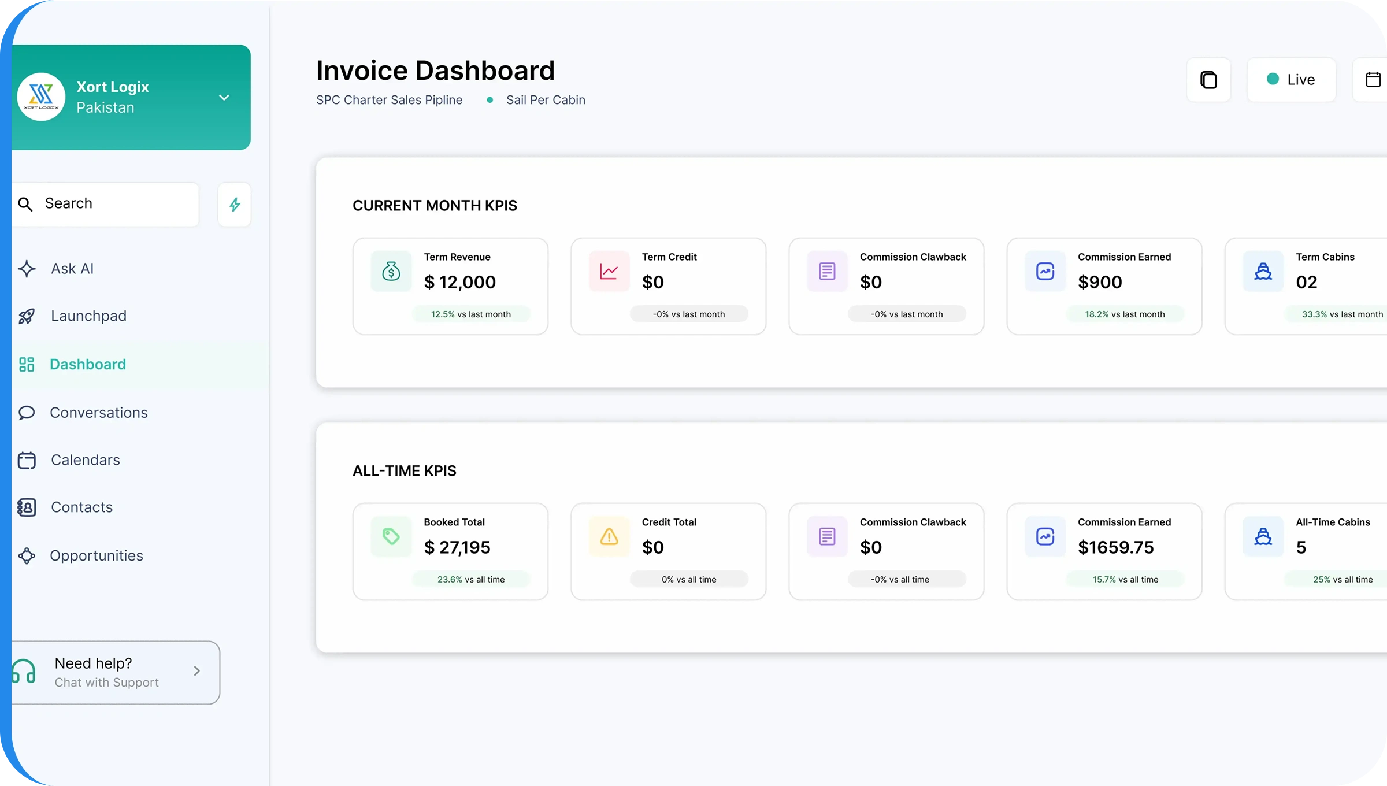
Task: Open Conversations from the sidebar
Action: pyautogui.click(x=99, y=413)
